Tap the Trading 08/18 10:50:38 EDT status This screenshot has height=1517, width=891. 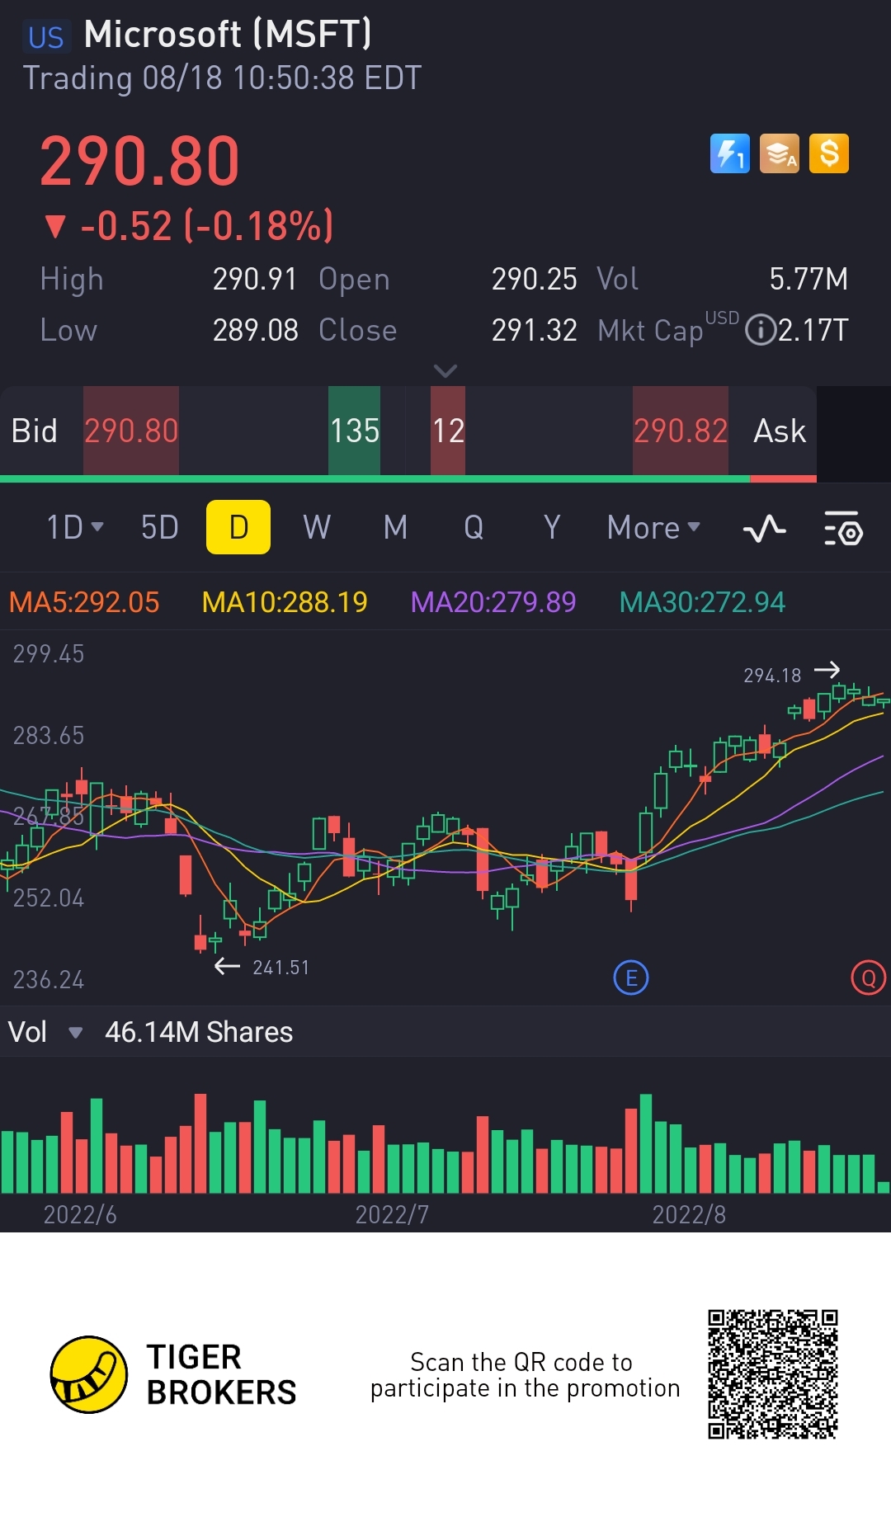pyautogui.click(x=222, y=78)
